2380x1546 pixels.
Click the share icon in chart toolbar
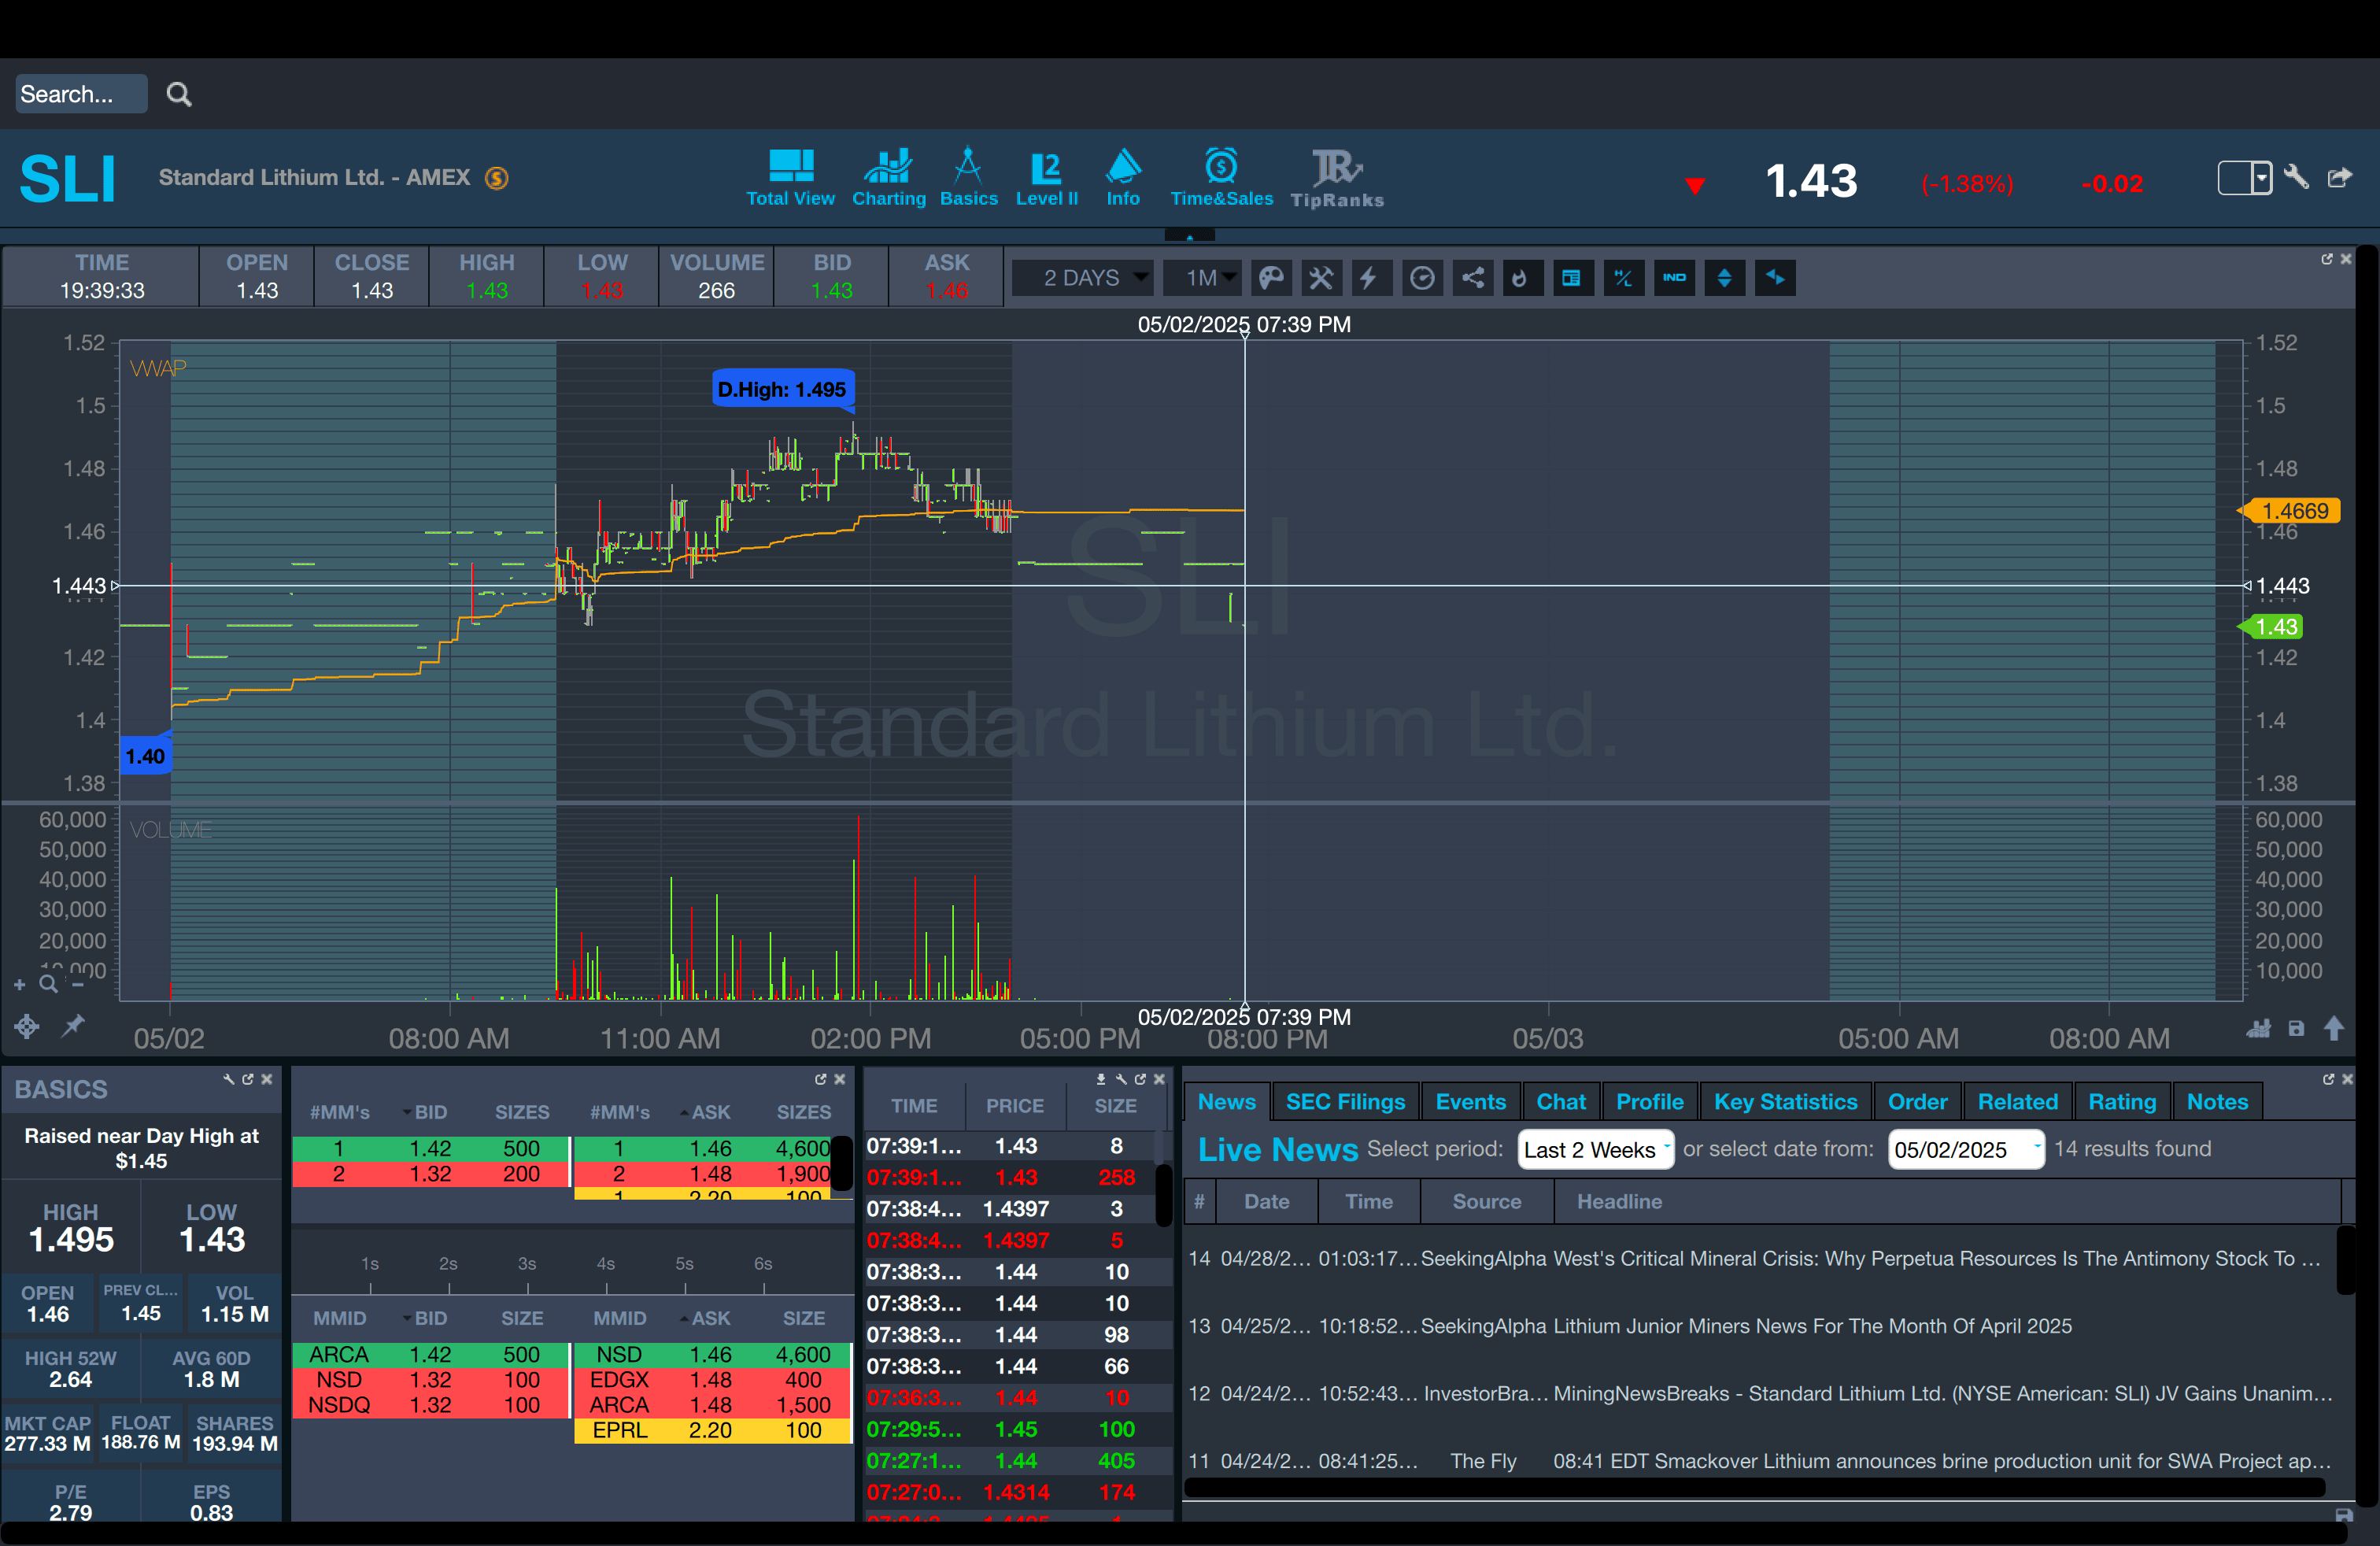pyautogui.click(x=1472, y=278)
